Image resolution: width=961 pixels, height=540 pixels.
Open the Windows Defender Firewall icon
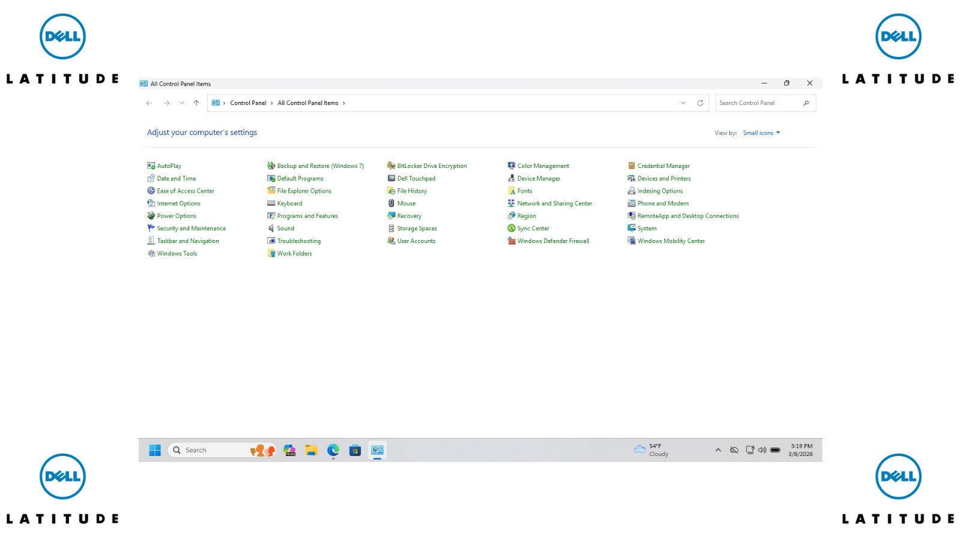point(512,241)
